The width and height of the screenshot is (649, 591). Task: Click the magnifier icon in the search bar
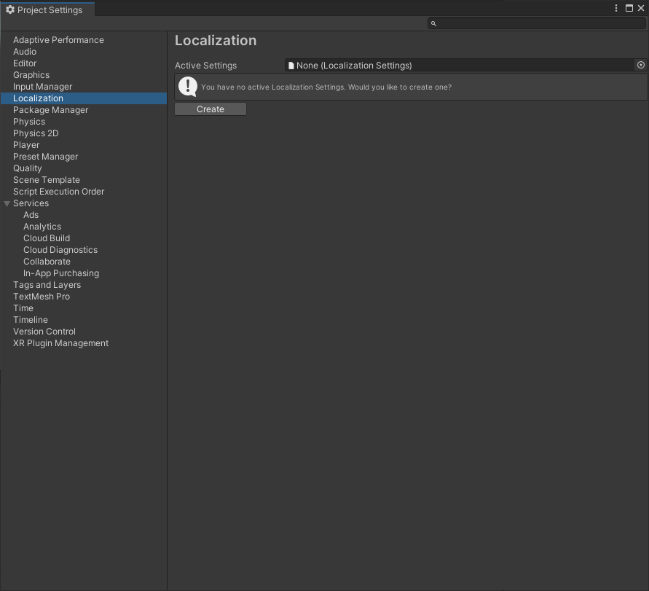(x=433, y=23)
